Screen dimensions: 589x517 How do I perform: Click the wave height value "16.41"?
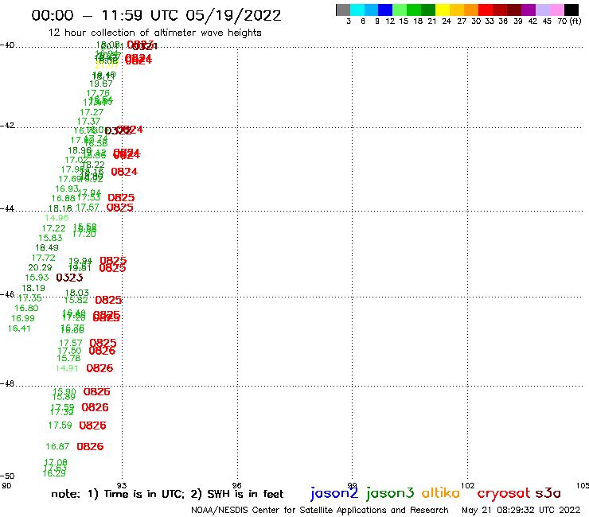click(20, 328)
